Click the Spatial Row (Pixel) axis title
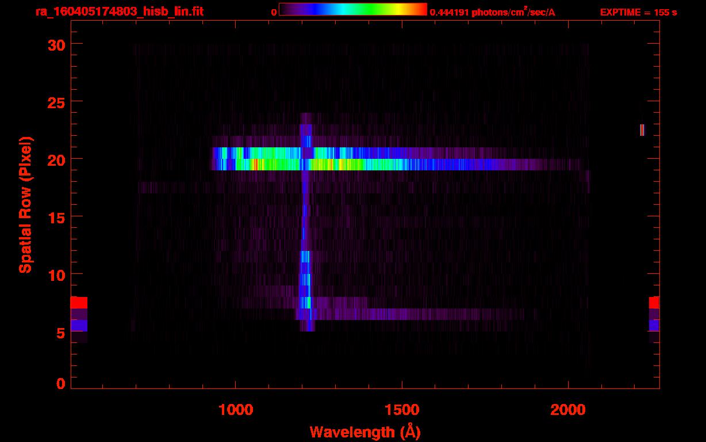This screenshot has width=706, height=442. pyautogui.click(x=25, y=205)
